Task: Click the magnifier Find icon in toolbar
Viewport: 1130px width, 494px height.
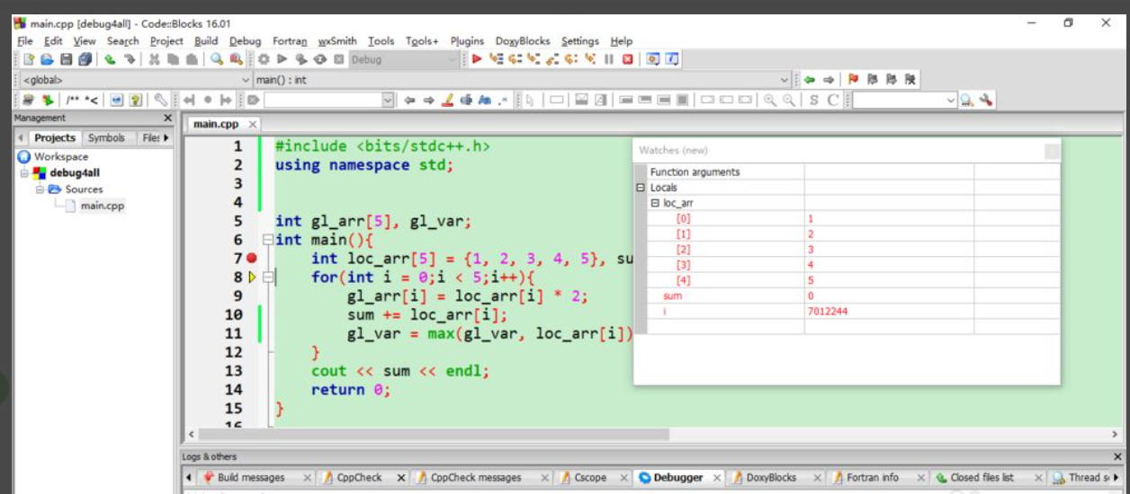Action: pos(217,59)
